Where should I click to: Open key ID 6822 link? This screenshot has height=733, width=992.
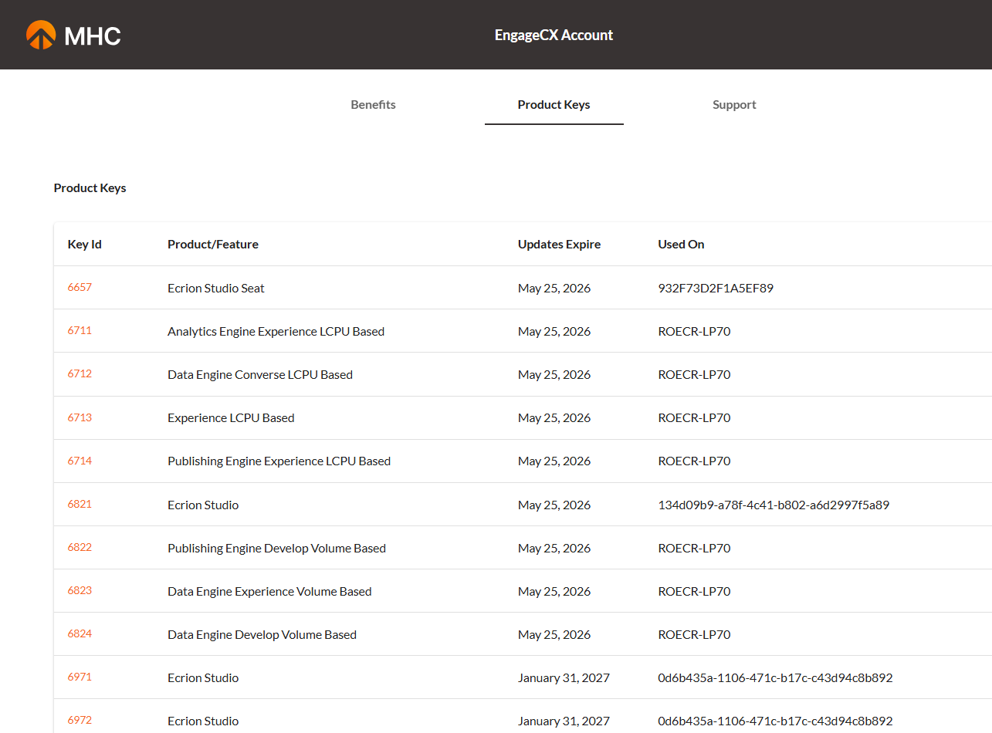(x=80, y=547)
